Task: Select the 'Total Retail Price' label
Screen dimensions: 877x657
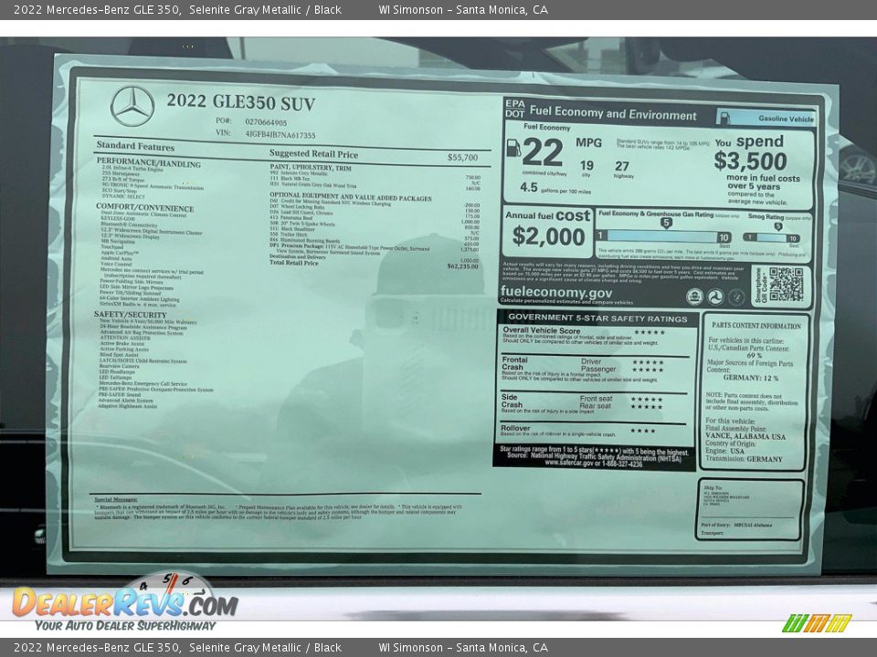Action: click(293, 262)
